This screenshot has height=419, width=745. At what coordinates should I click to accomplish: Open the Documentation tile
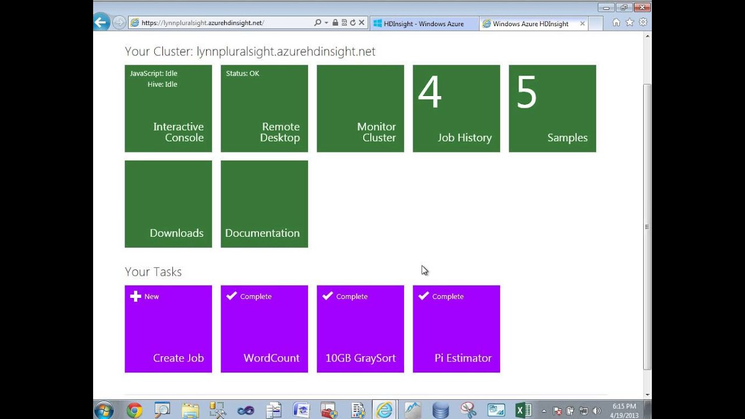[x=264, y=204]
